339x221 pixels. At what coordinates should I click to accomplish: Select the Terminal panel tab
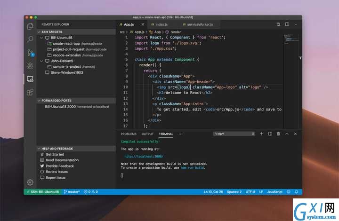point(166,134)
